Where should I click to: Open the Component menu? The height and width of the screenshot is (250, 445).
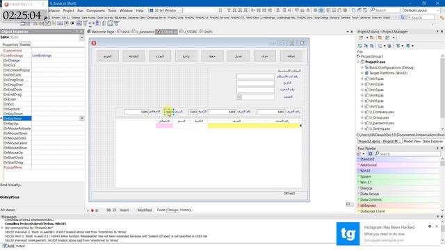pyautogui.click(x=96, y=10)
